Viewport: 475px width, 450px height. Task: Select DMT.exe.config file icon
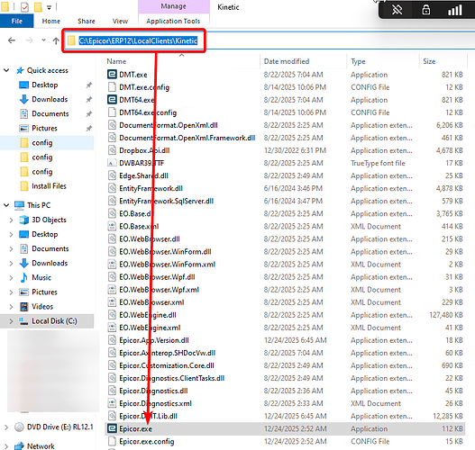coord(112,87)
